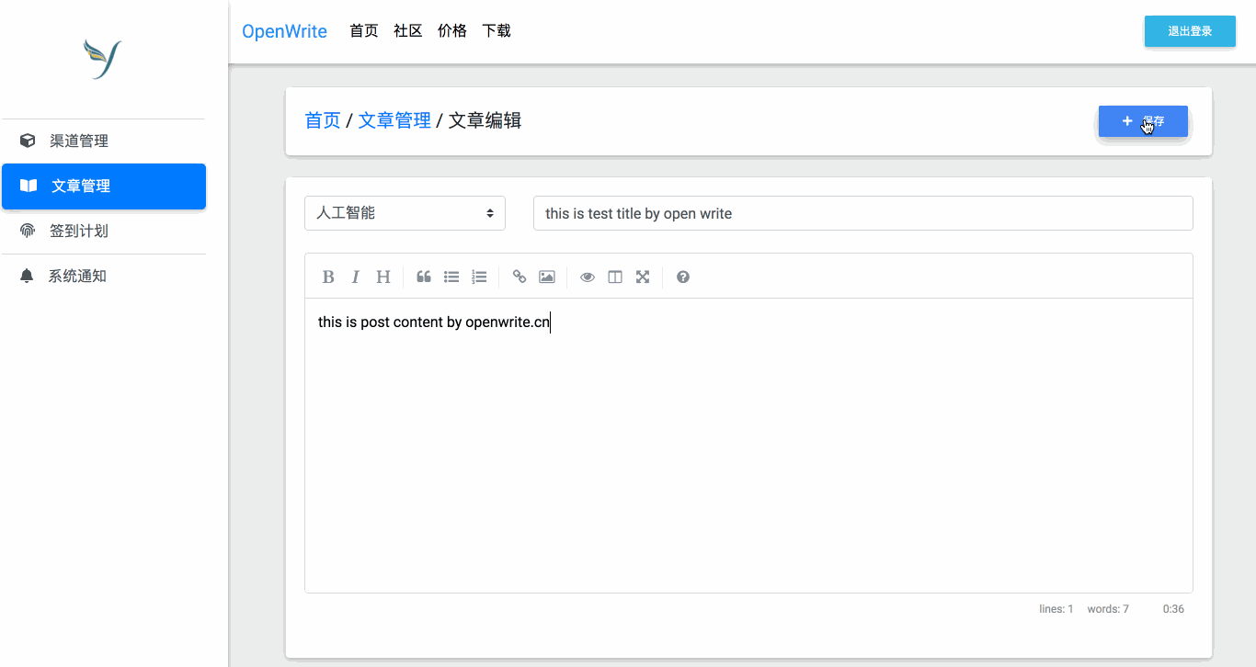Screen dimensions: 1256x667
Task: Insert a blockquote
Action: point(423,276)
